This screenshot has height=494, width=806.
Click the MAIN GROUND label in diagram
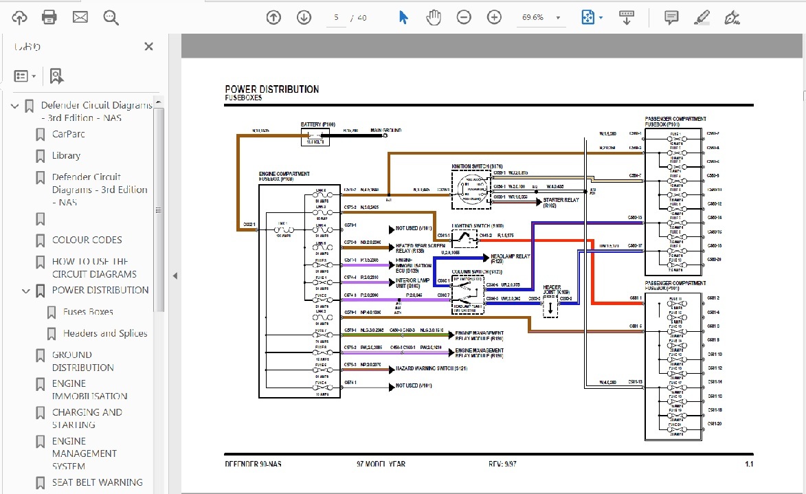tap(386, 131)
